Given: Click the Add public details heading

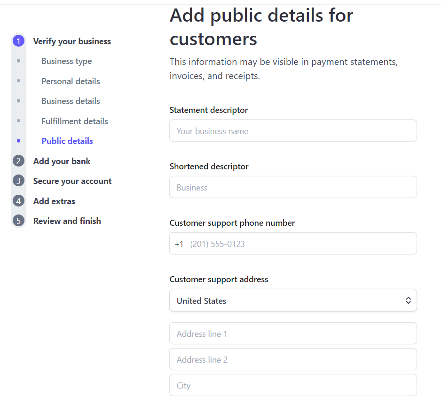Looking at the screenshot, I should tap(261, 27).
